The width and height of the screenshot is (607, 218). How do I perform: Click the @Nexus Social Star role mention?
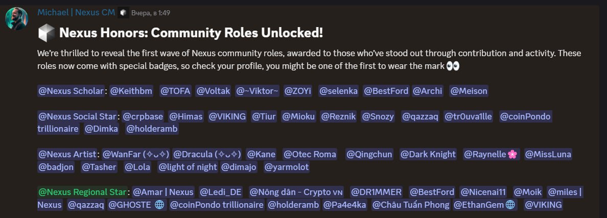(78, 117)
